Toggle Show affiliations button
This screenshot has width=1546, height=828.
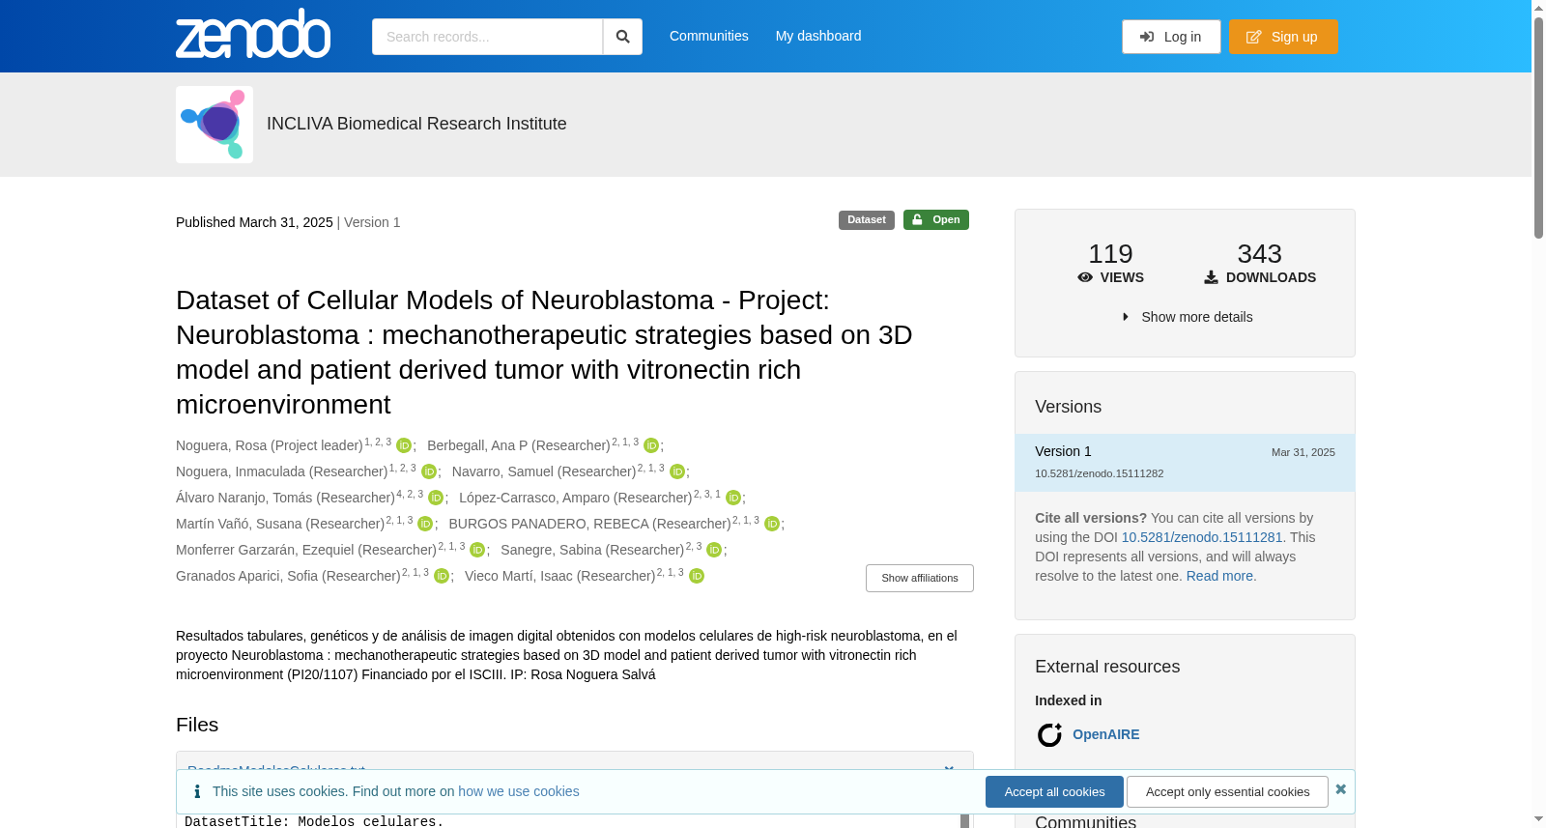pyautogui.click(x=920, y=578)
